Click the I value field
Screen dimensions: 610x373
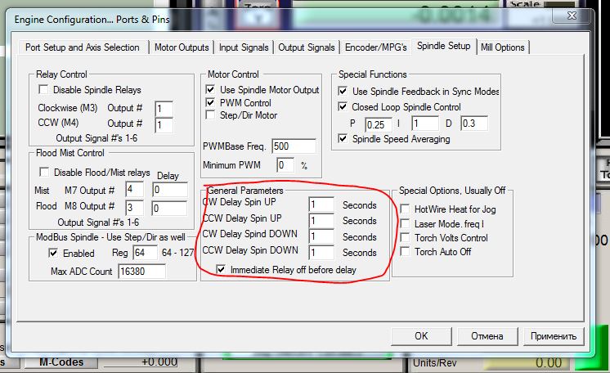pos(425,124)
